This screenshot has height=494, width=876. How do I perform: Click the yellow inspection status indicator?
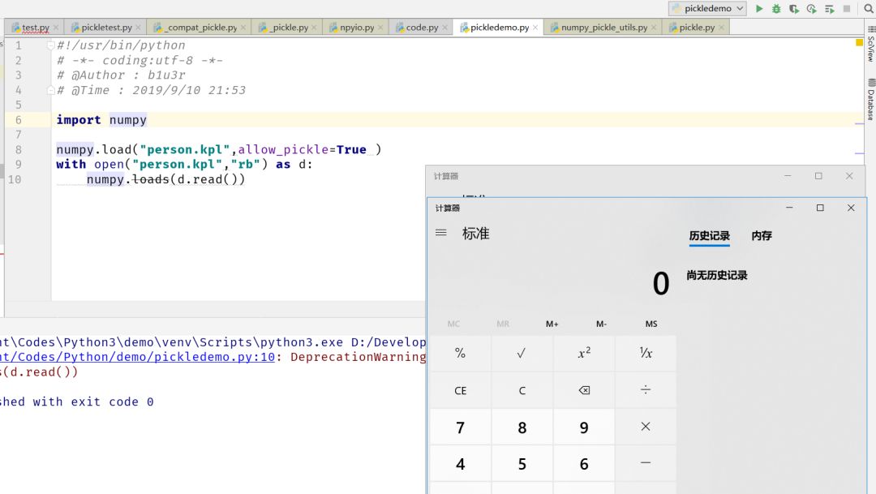[x=859, y=42]
